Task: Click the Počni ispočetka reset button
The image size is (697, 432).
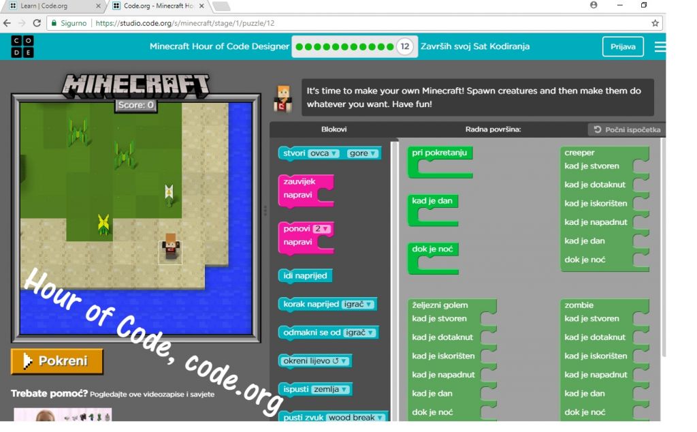Action: [x=626, y=129]
